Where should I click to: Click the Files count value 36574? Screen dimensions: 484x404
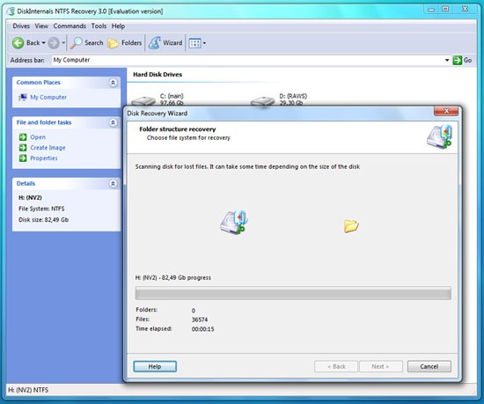click(200, 320)
